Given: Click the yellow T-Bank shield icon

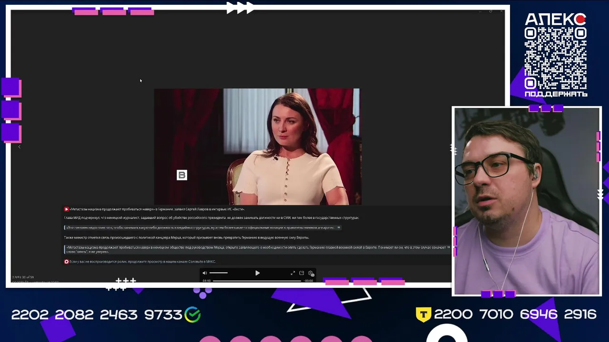Looking at the screenshot, I should [423, 314].
